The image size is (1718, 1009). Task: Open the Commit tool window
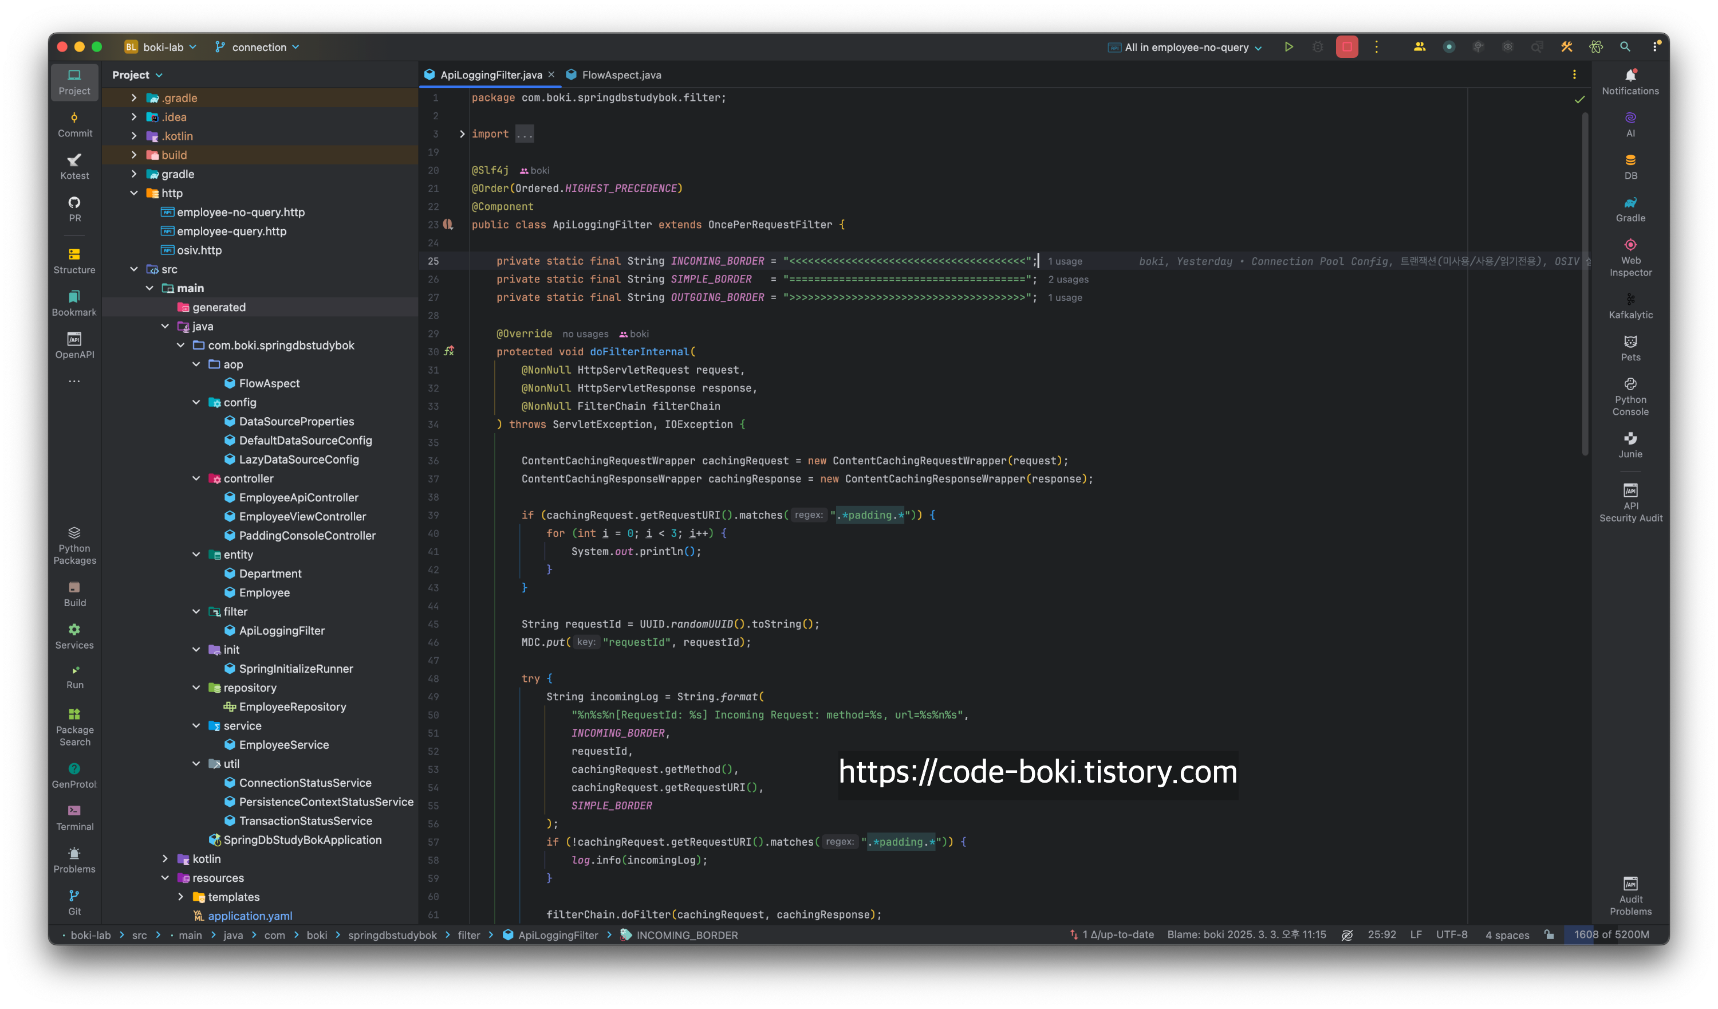tap(74, 124)
